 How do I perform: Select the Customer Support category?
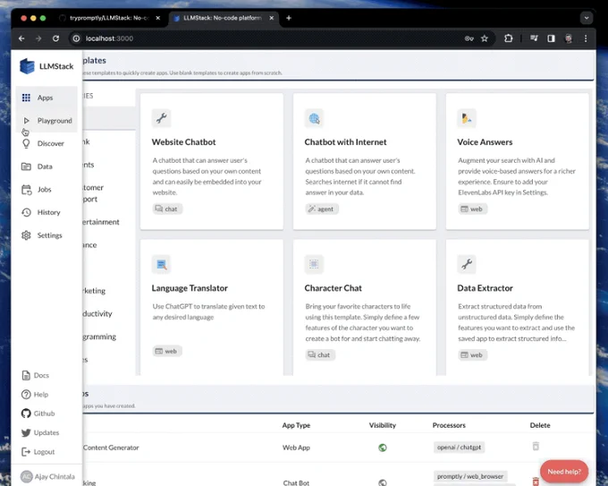pyautogui.click(x=93, y=193)
